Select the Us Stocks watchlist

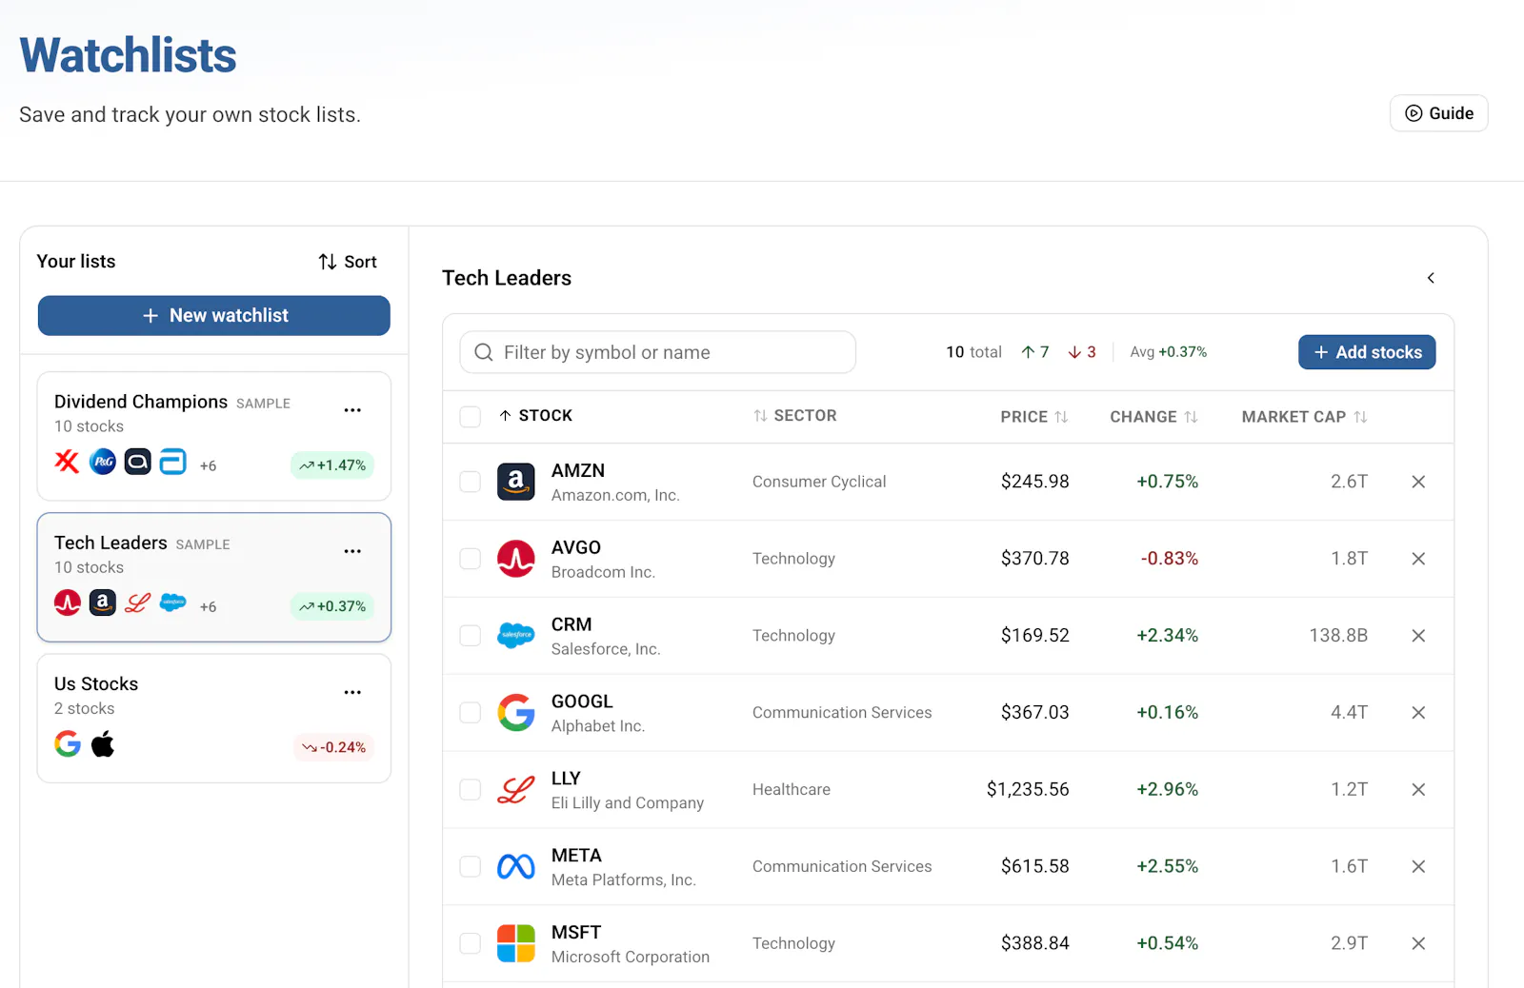pos(213,718)
